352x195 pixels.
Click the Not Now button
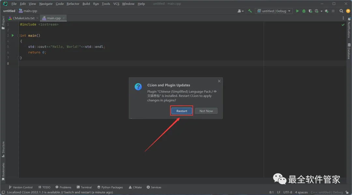pos(206,111)
